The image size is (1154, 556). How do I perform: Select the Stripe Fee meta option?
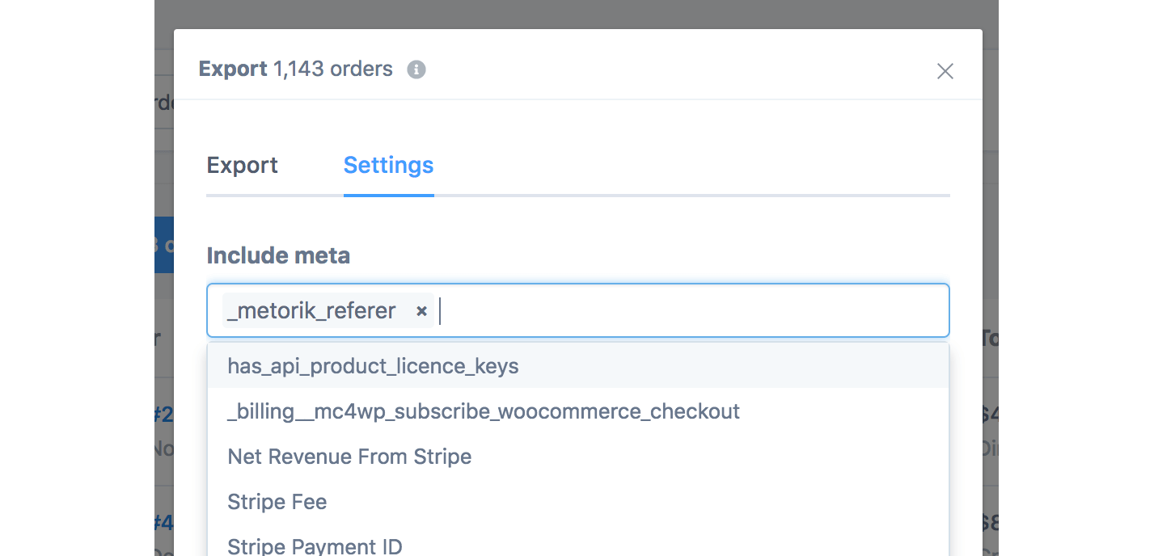[x=277, y=502]
